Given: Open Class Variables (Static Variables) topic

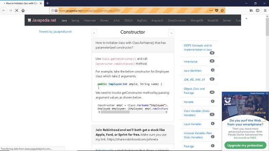Looking at the screenshot, I should tap(197, 113).
